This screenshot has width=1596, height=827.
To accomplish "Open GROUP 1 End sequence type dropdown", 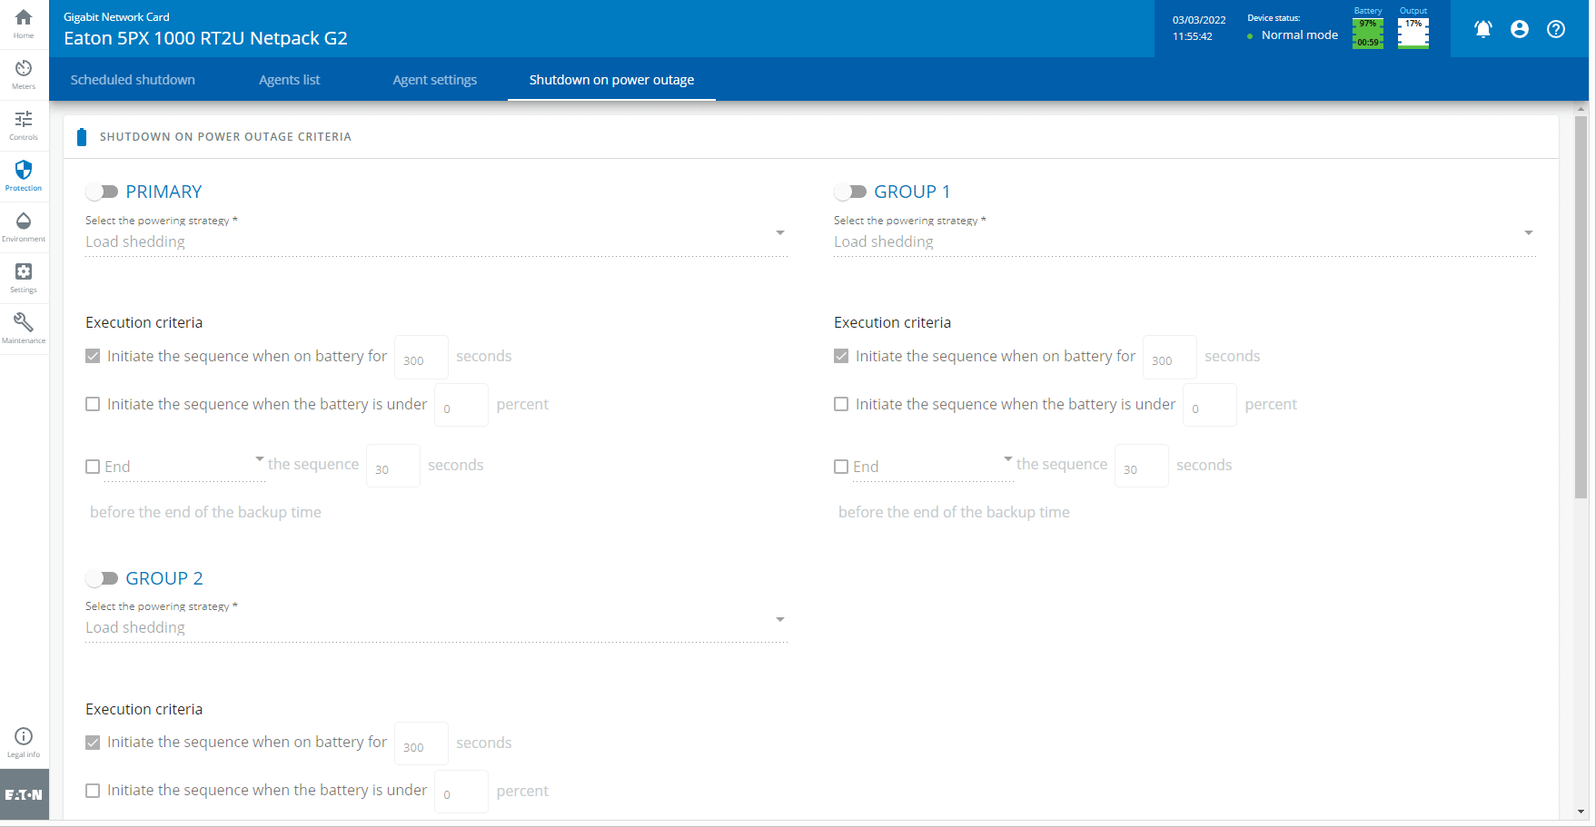I will (933, 467).
